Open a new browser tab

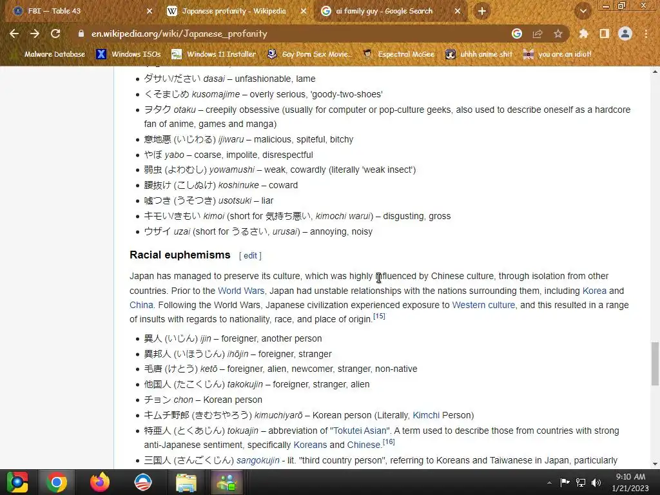coord(482,11)
